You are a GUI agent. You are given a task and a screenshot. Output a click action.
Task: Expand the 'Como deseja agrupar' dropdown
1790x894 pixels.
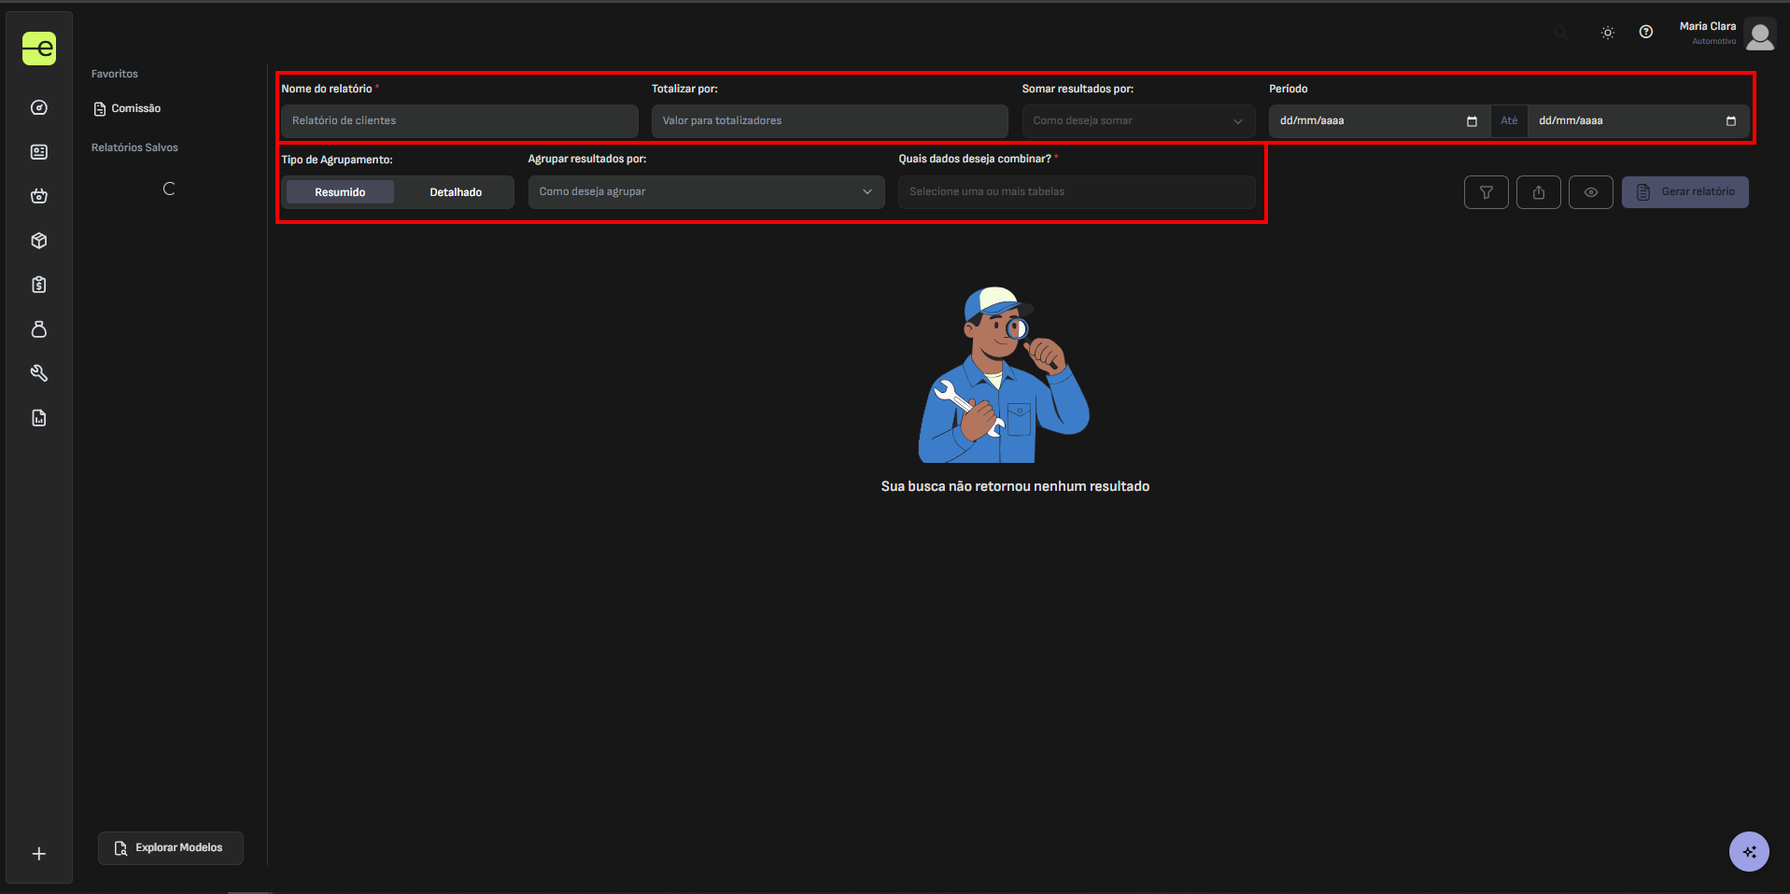705,192
